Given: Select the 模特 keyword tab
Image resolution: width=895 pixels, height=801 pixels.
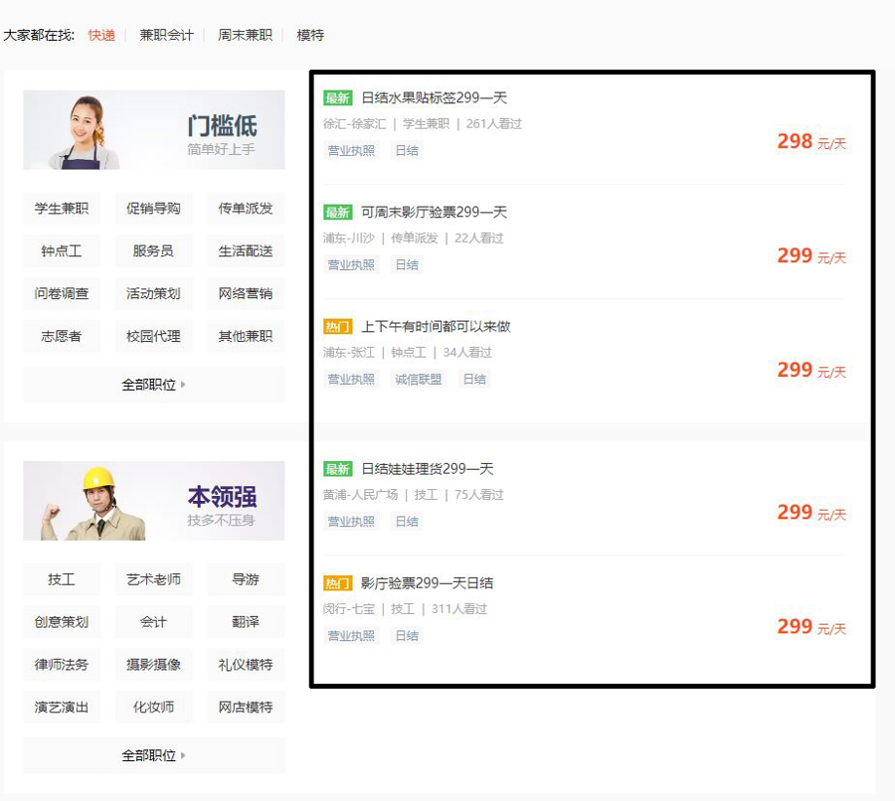Looking at the screenshot, I should click(311, 34).
